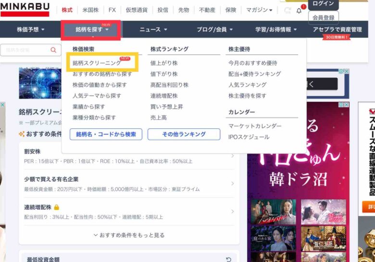Open マーケットカレンダー
The width and height of the screenshot is (375, 262).
[255, 126]
